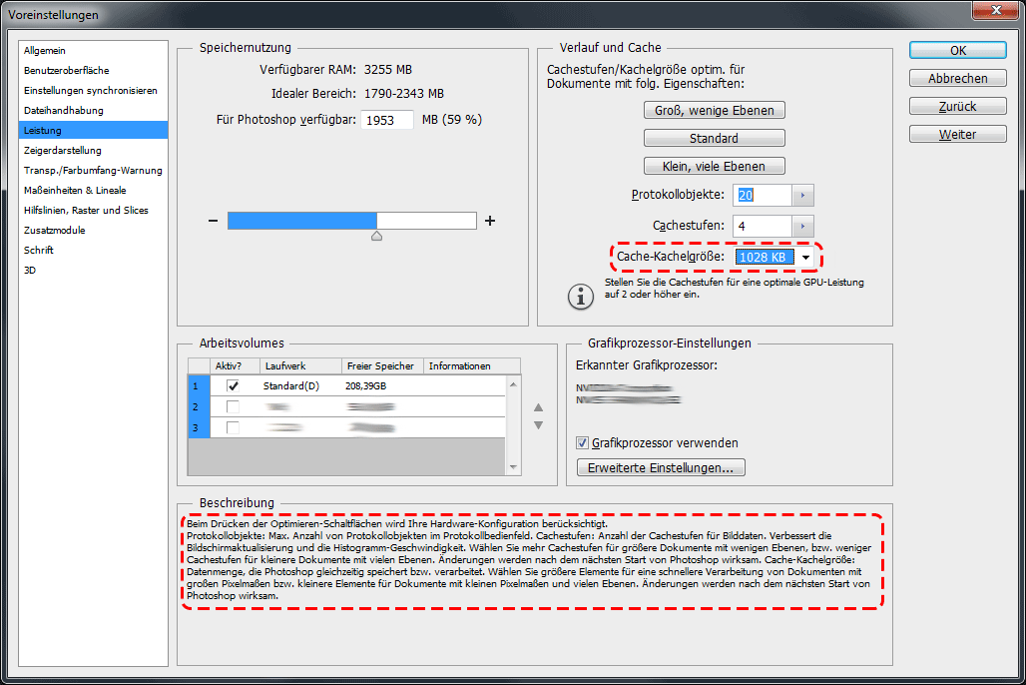Click the info icon under Cache-Kachelgröße

click(x=581, y=297)
